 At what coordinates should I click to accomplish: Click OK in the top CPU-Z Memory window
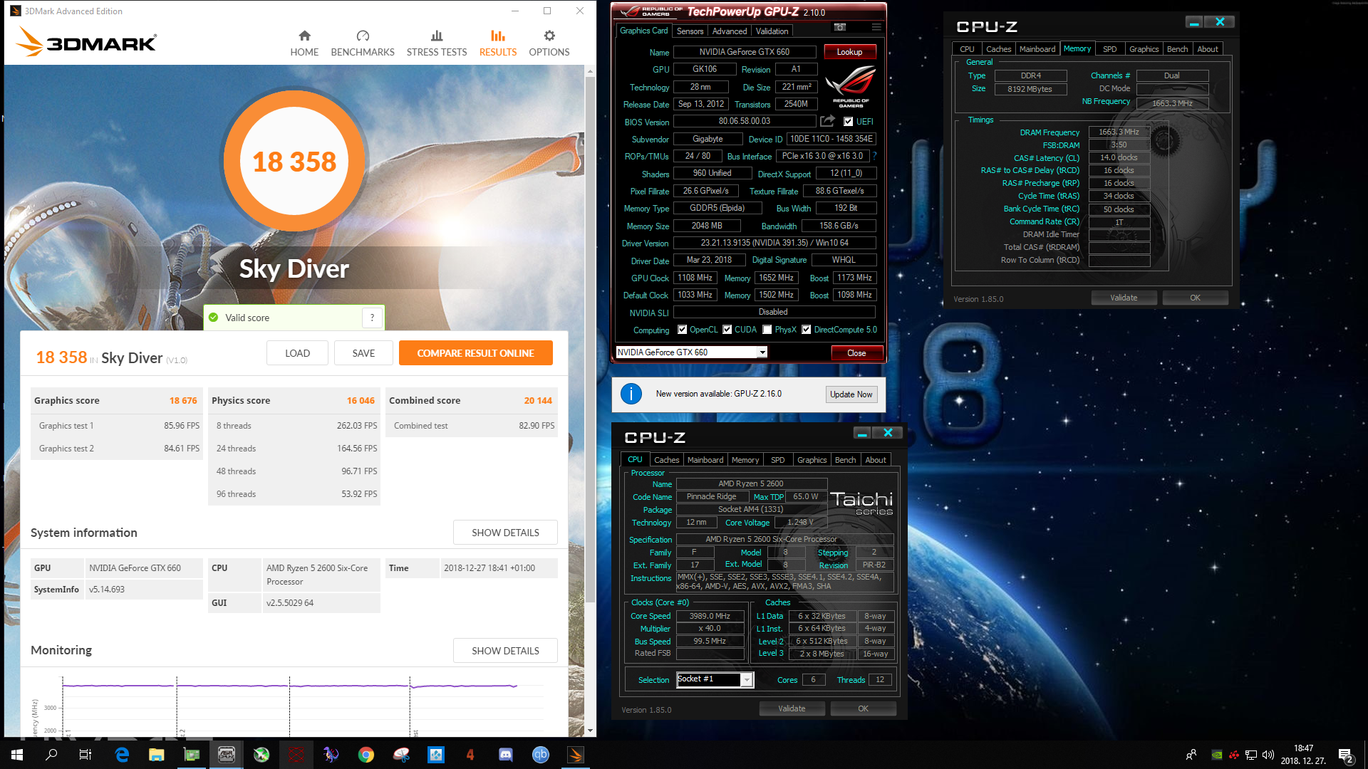click(x=1195, y=298)
